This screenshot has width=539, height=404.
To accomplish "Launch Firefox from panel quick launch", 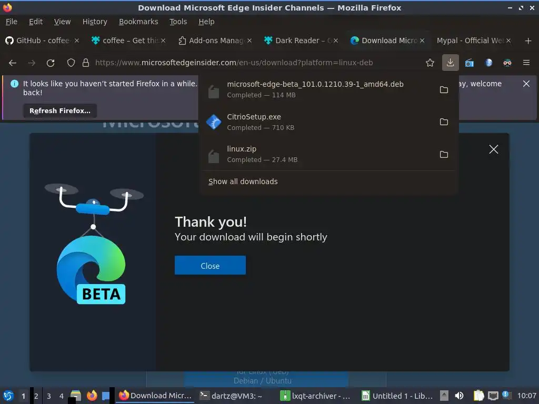I will tap(92, 396).
